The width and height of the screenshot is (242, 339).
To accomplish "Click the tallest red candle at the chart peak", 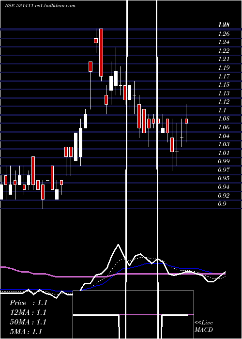I will click(101, 52).
